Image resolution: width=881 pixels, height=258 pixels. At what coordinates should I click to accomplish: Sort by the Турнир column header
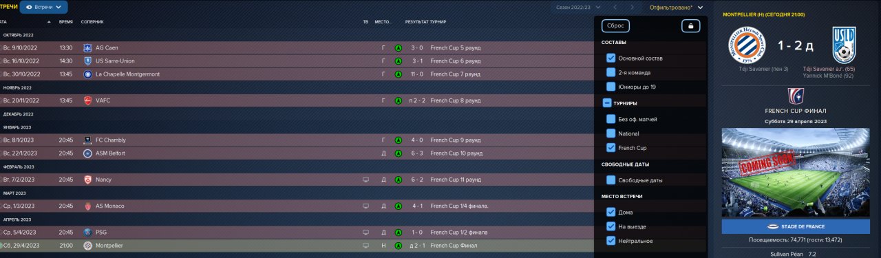coord(438,22)
